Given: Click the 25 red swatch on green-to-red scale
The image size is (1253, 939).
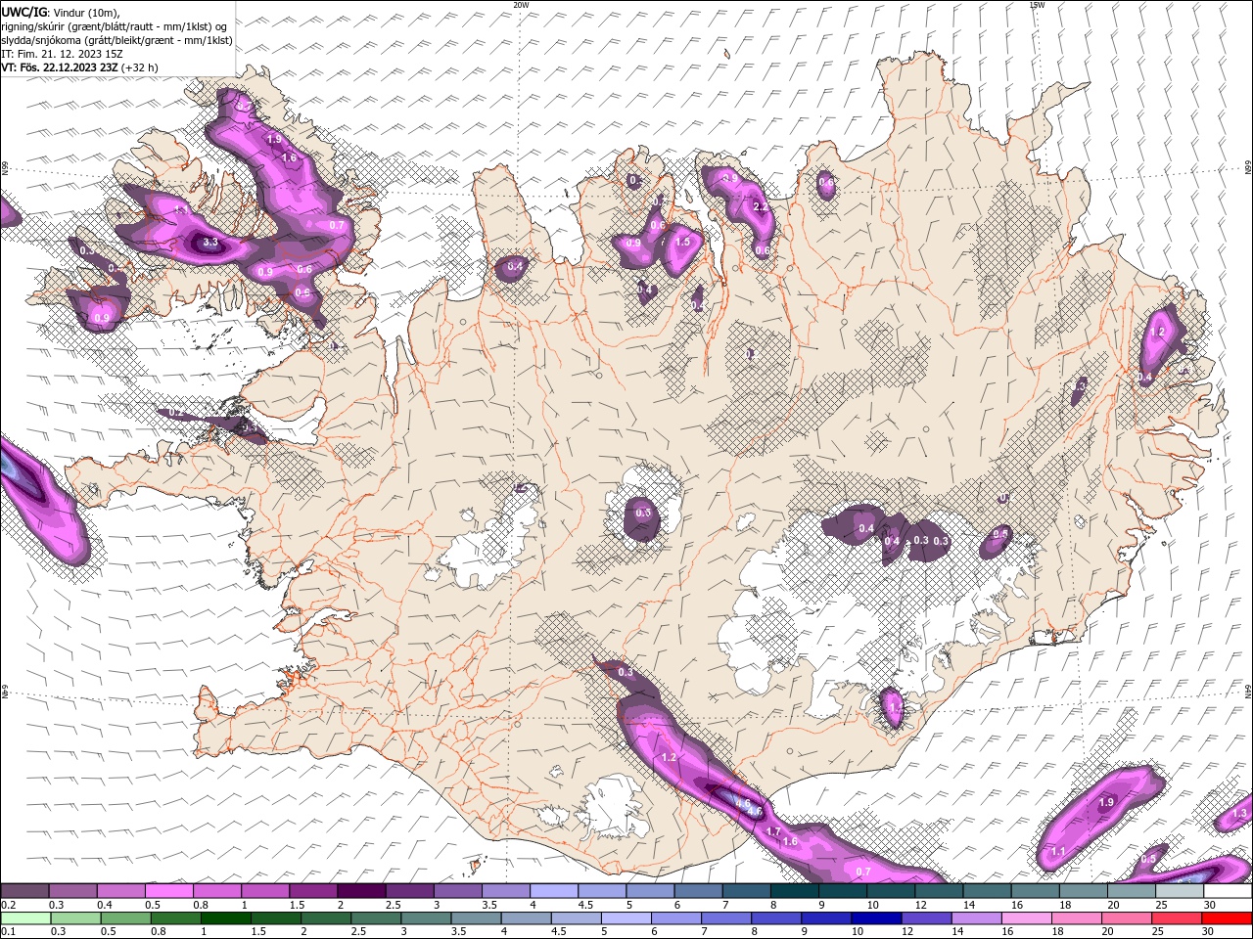Looking at the screenshot, I should [1178, 918].
